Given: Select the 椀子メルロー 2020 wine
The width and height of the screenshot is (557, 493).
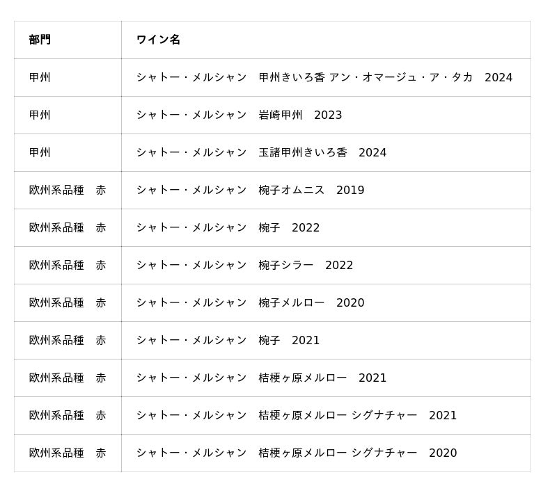Looking at the screenshot, I should point(250,302).
